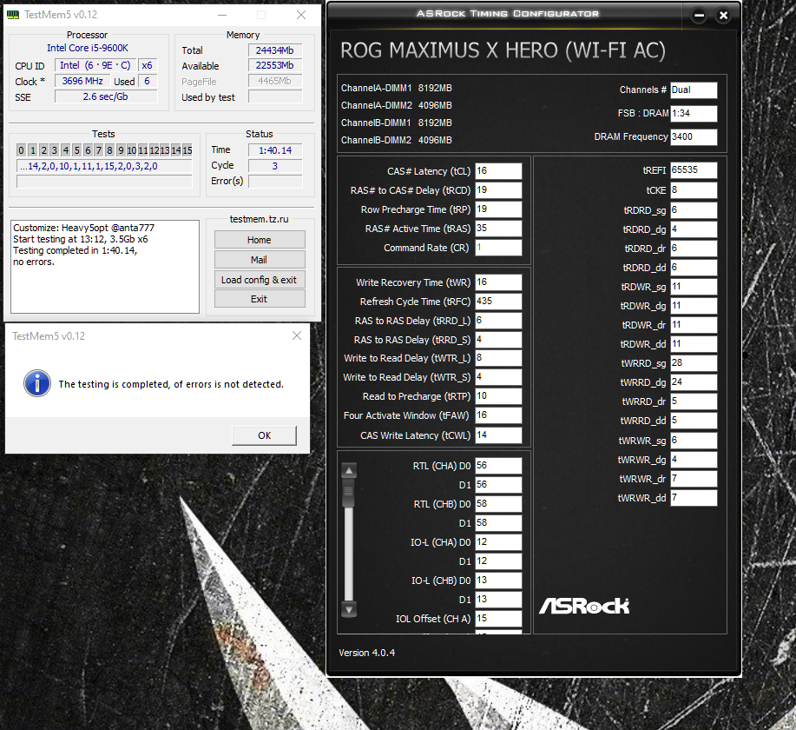Click the Exit button in TestMem5
This screenshot has height=730, width=796.
coord(260,299)
